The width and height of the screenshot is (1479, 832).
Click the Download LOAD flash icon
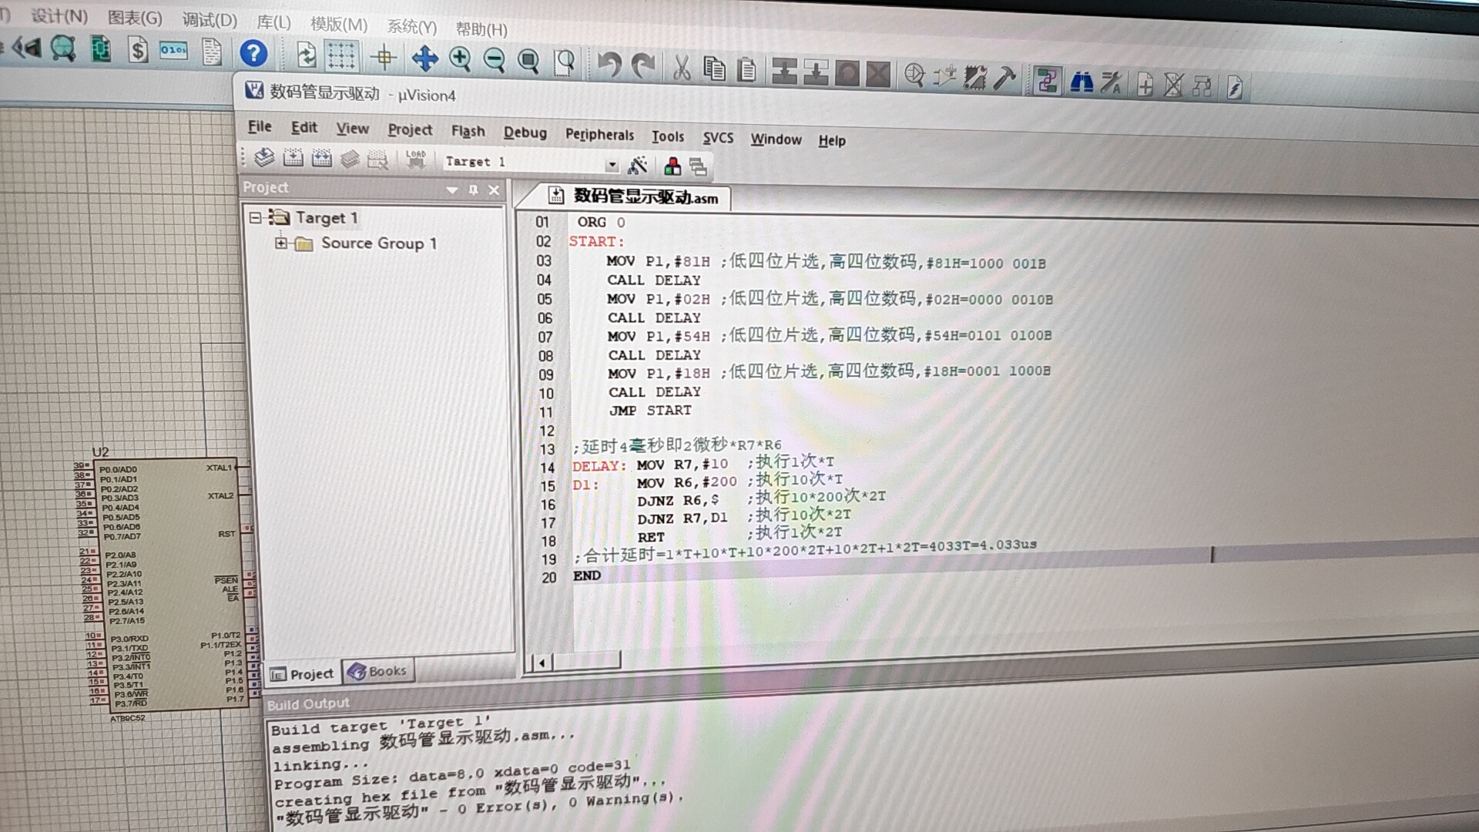pyautogui.click(x=416, y=159)
